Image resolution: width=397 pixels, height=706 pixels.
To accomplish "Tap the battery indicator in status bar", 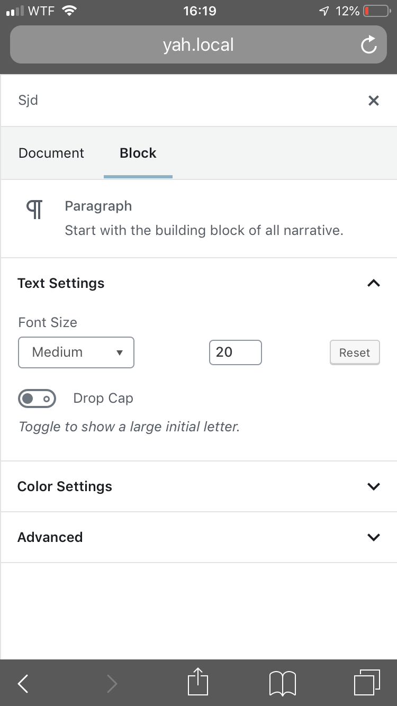I will tap(376, 11).
